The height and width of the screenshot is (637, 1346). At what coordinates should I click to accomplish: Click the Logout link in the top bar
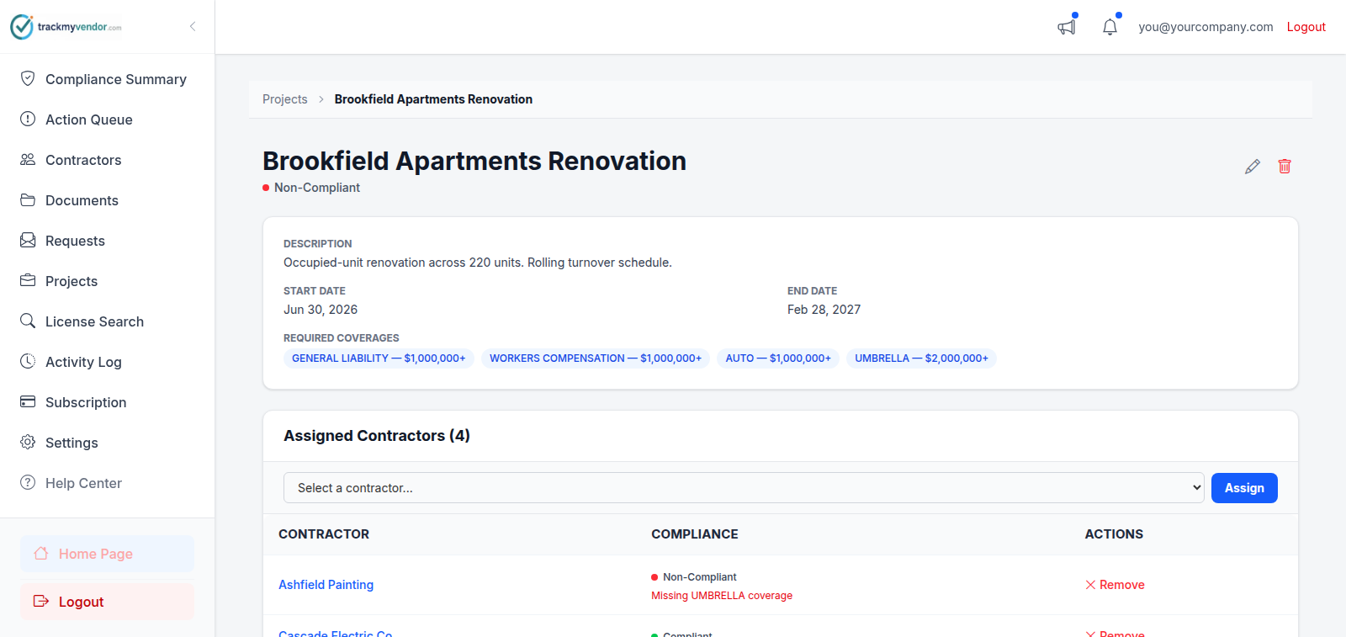[x=1306, y=27]
